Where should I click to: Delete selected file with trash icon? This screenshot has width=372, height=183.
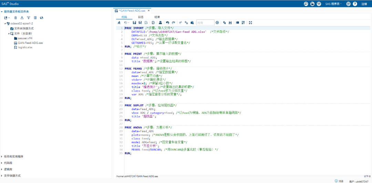click(16, 18)
